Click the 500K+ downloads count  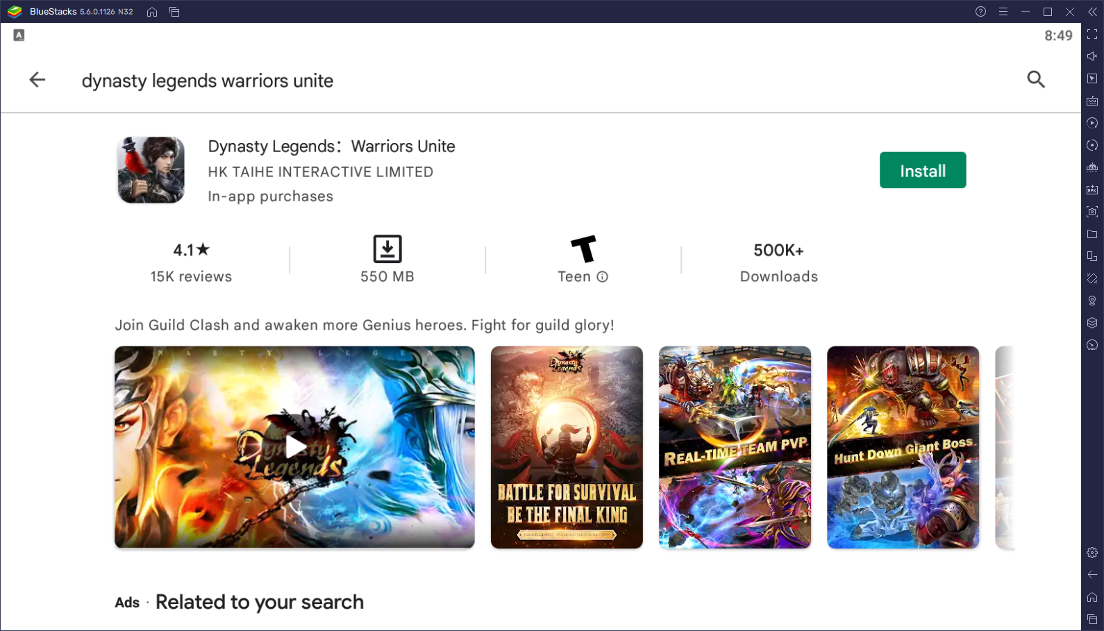tap(779, 250)
